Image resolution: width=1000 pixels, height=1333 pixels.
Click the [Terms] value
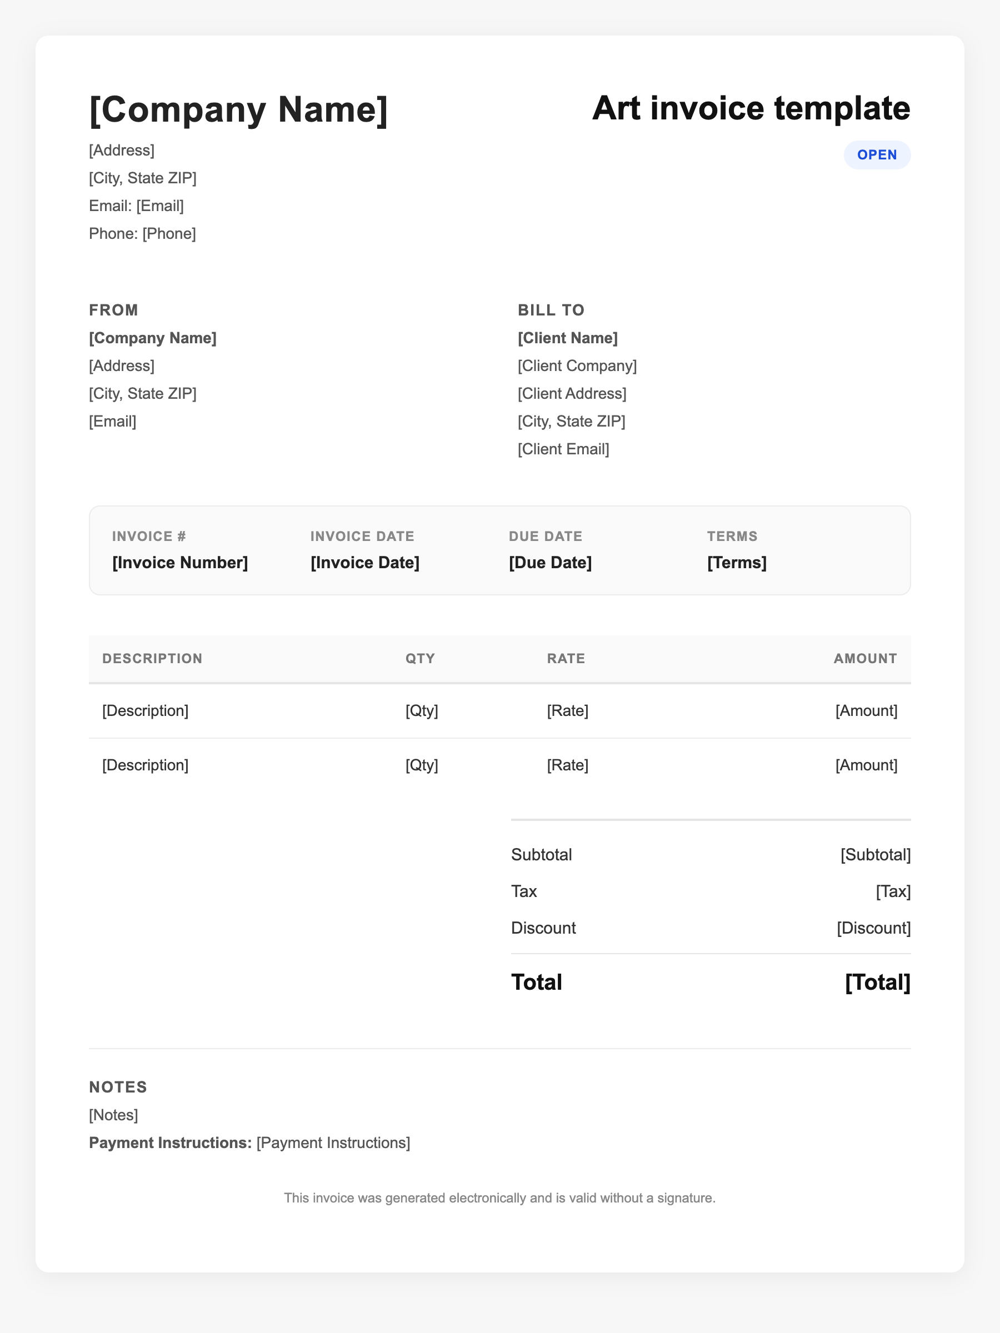point(737,562)
